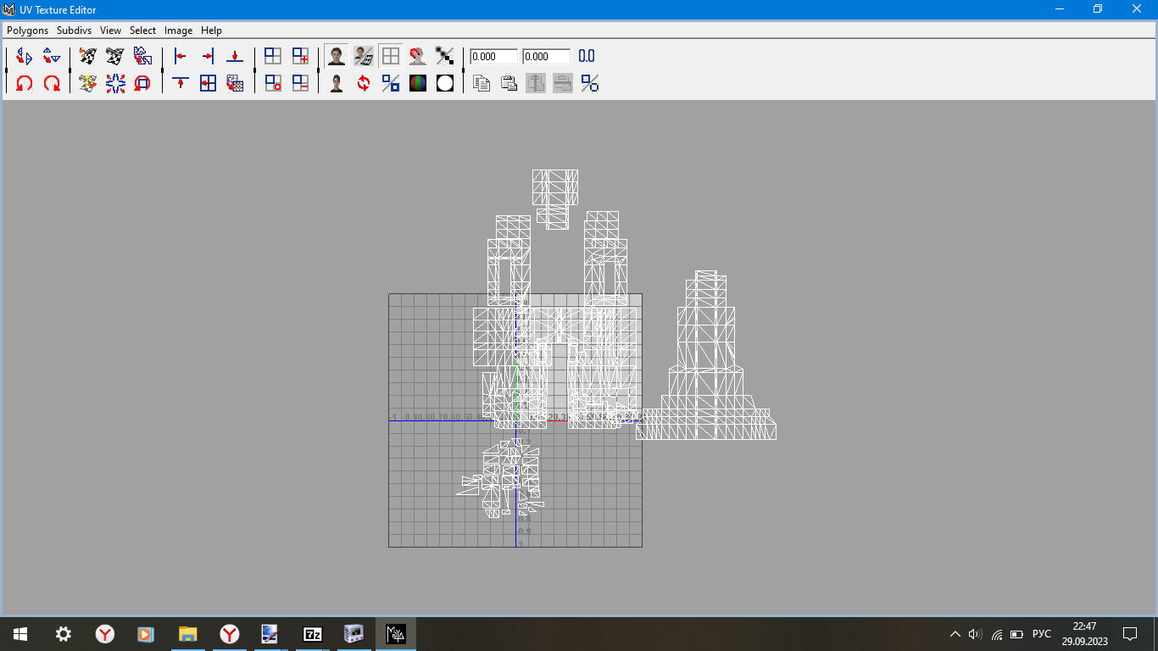Open the Polygons menu
1158x651 pixels.
(28, 31)
